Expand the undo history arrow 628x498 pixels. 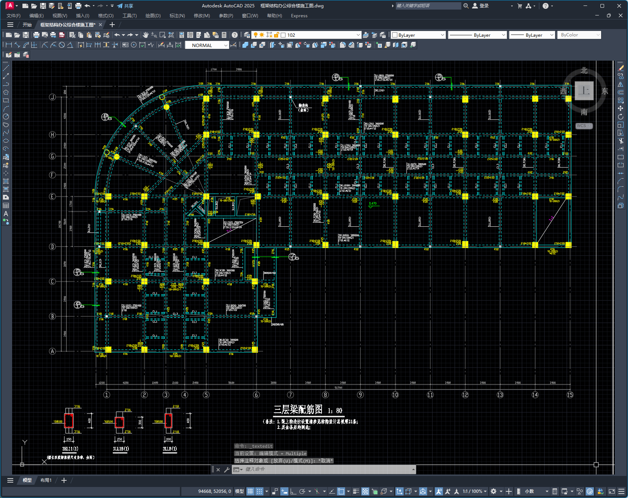(x=124, y=35)
